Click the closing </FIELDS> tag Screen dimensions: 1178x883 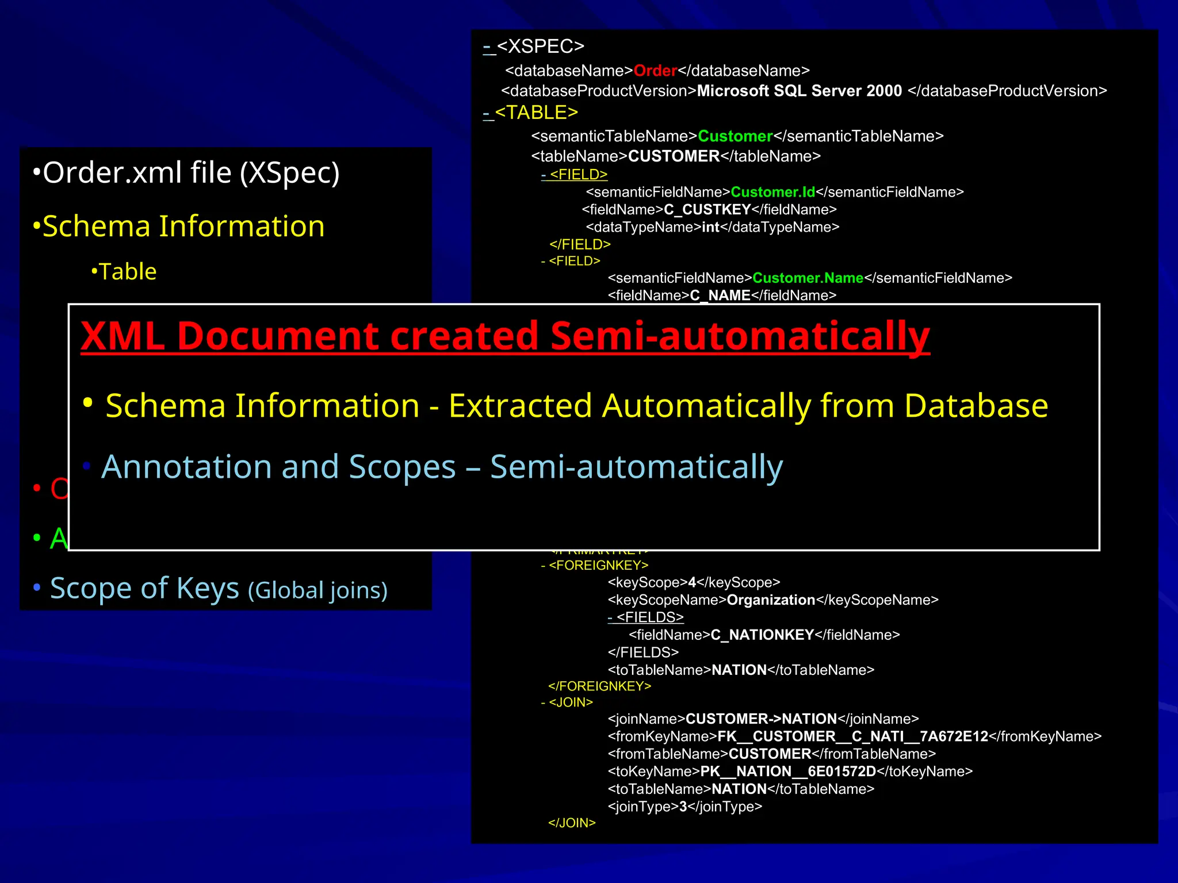[x=643, y=652]
